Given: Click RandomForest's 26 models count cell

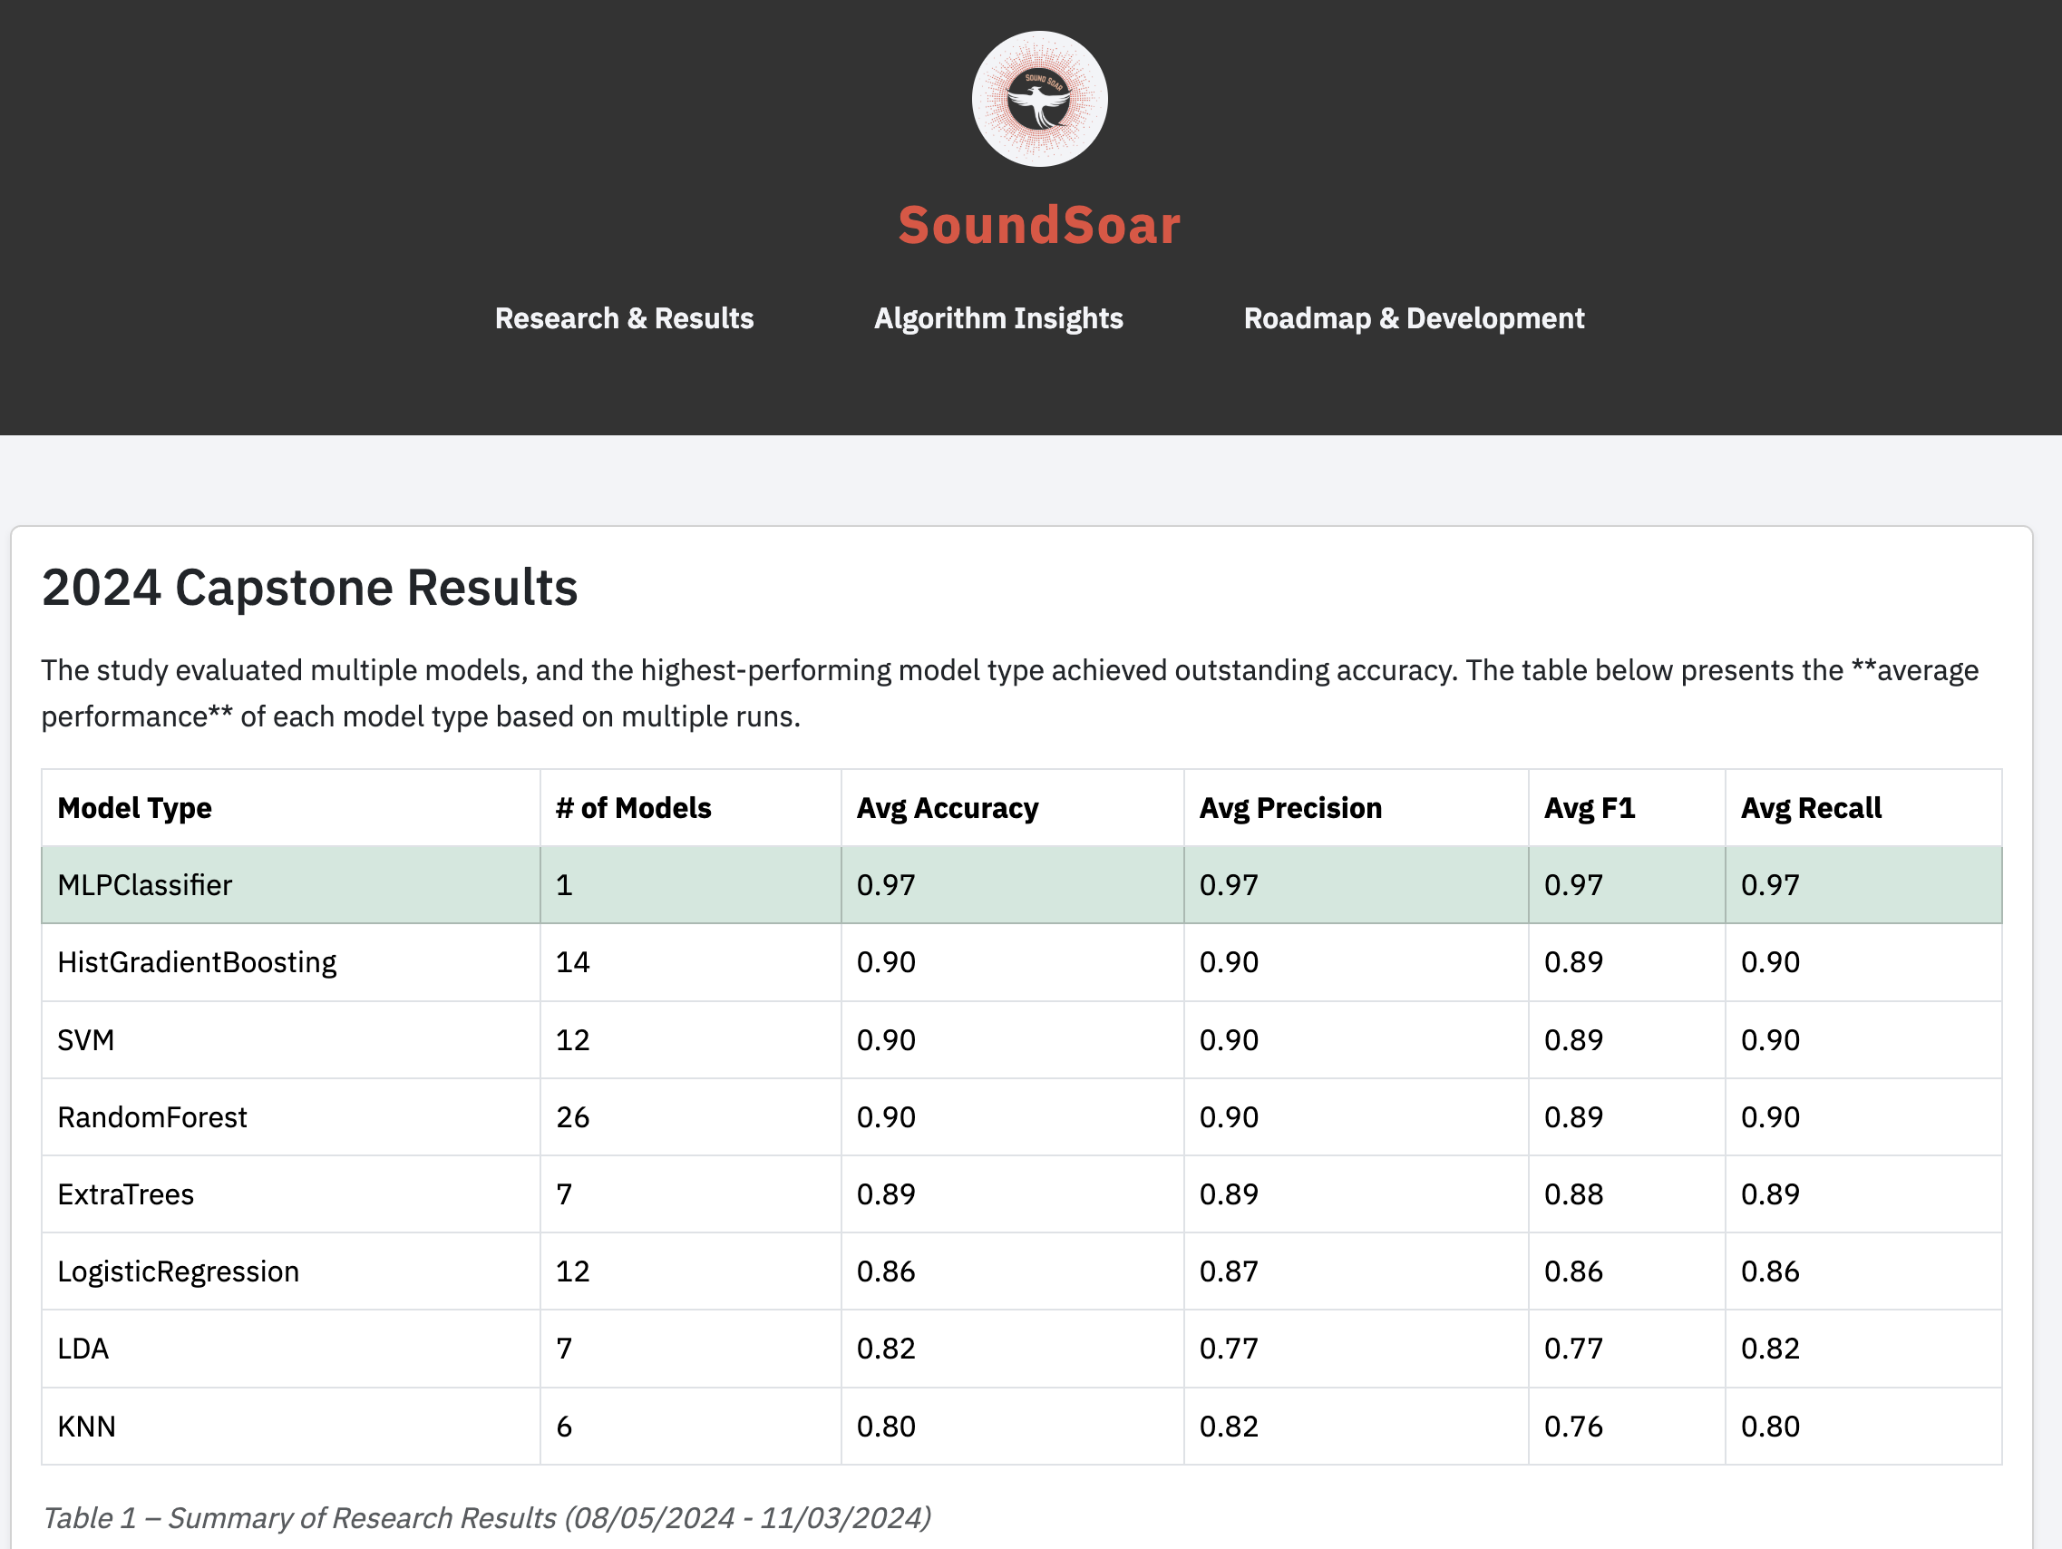Looking at the screenshot, I should 572,1117.
